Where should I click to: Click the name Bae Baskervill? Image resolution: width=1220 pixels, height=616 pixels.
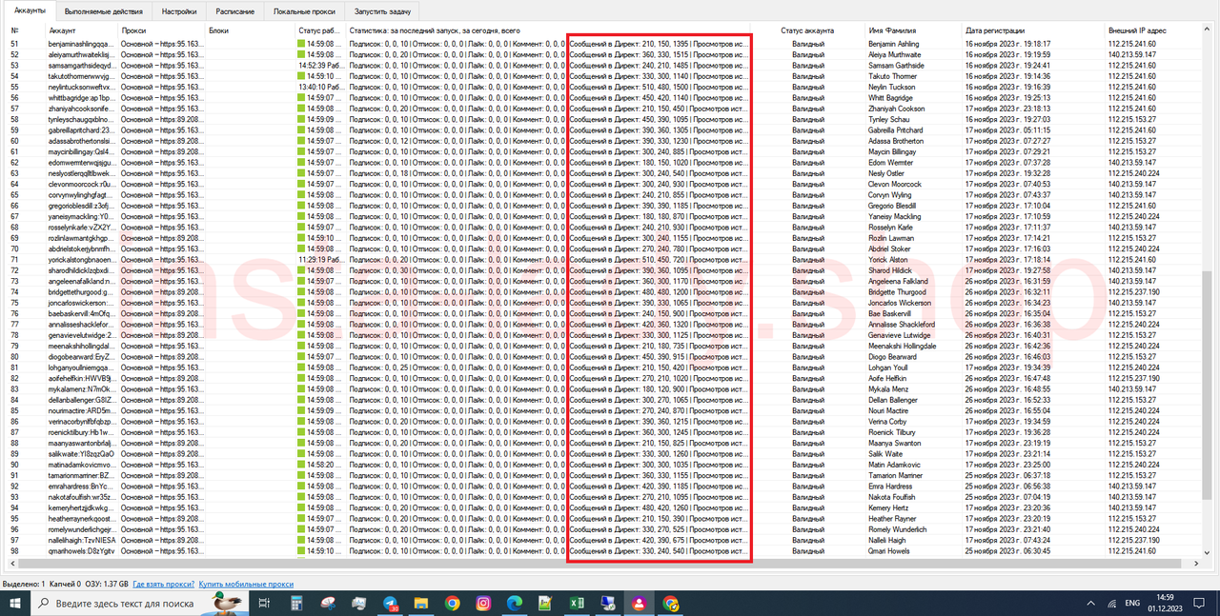pyautogui.click(x=889, y=314)
